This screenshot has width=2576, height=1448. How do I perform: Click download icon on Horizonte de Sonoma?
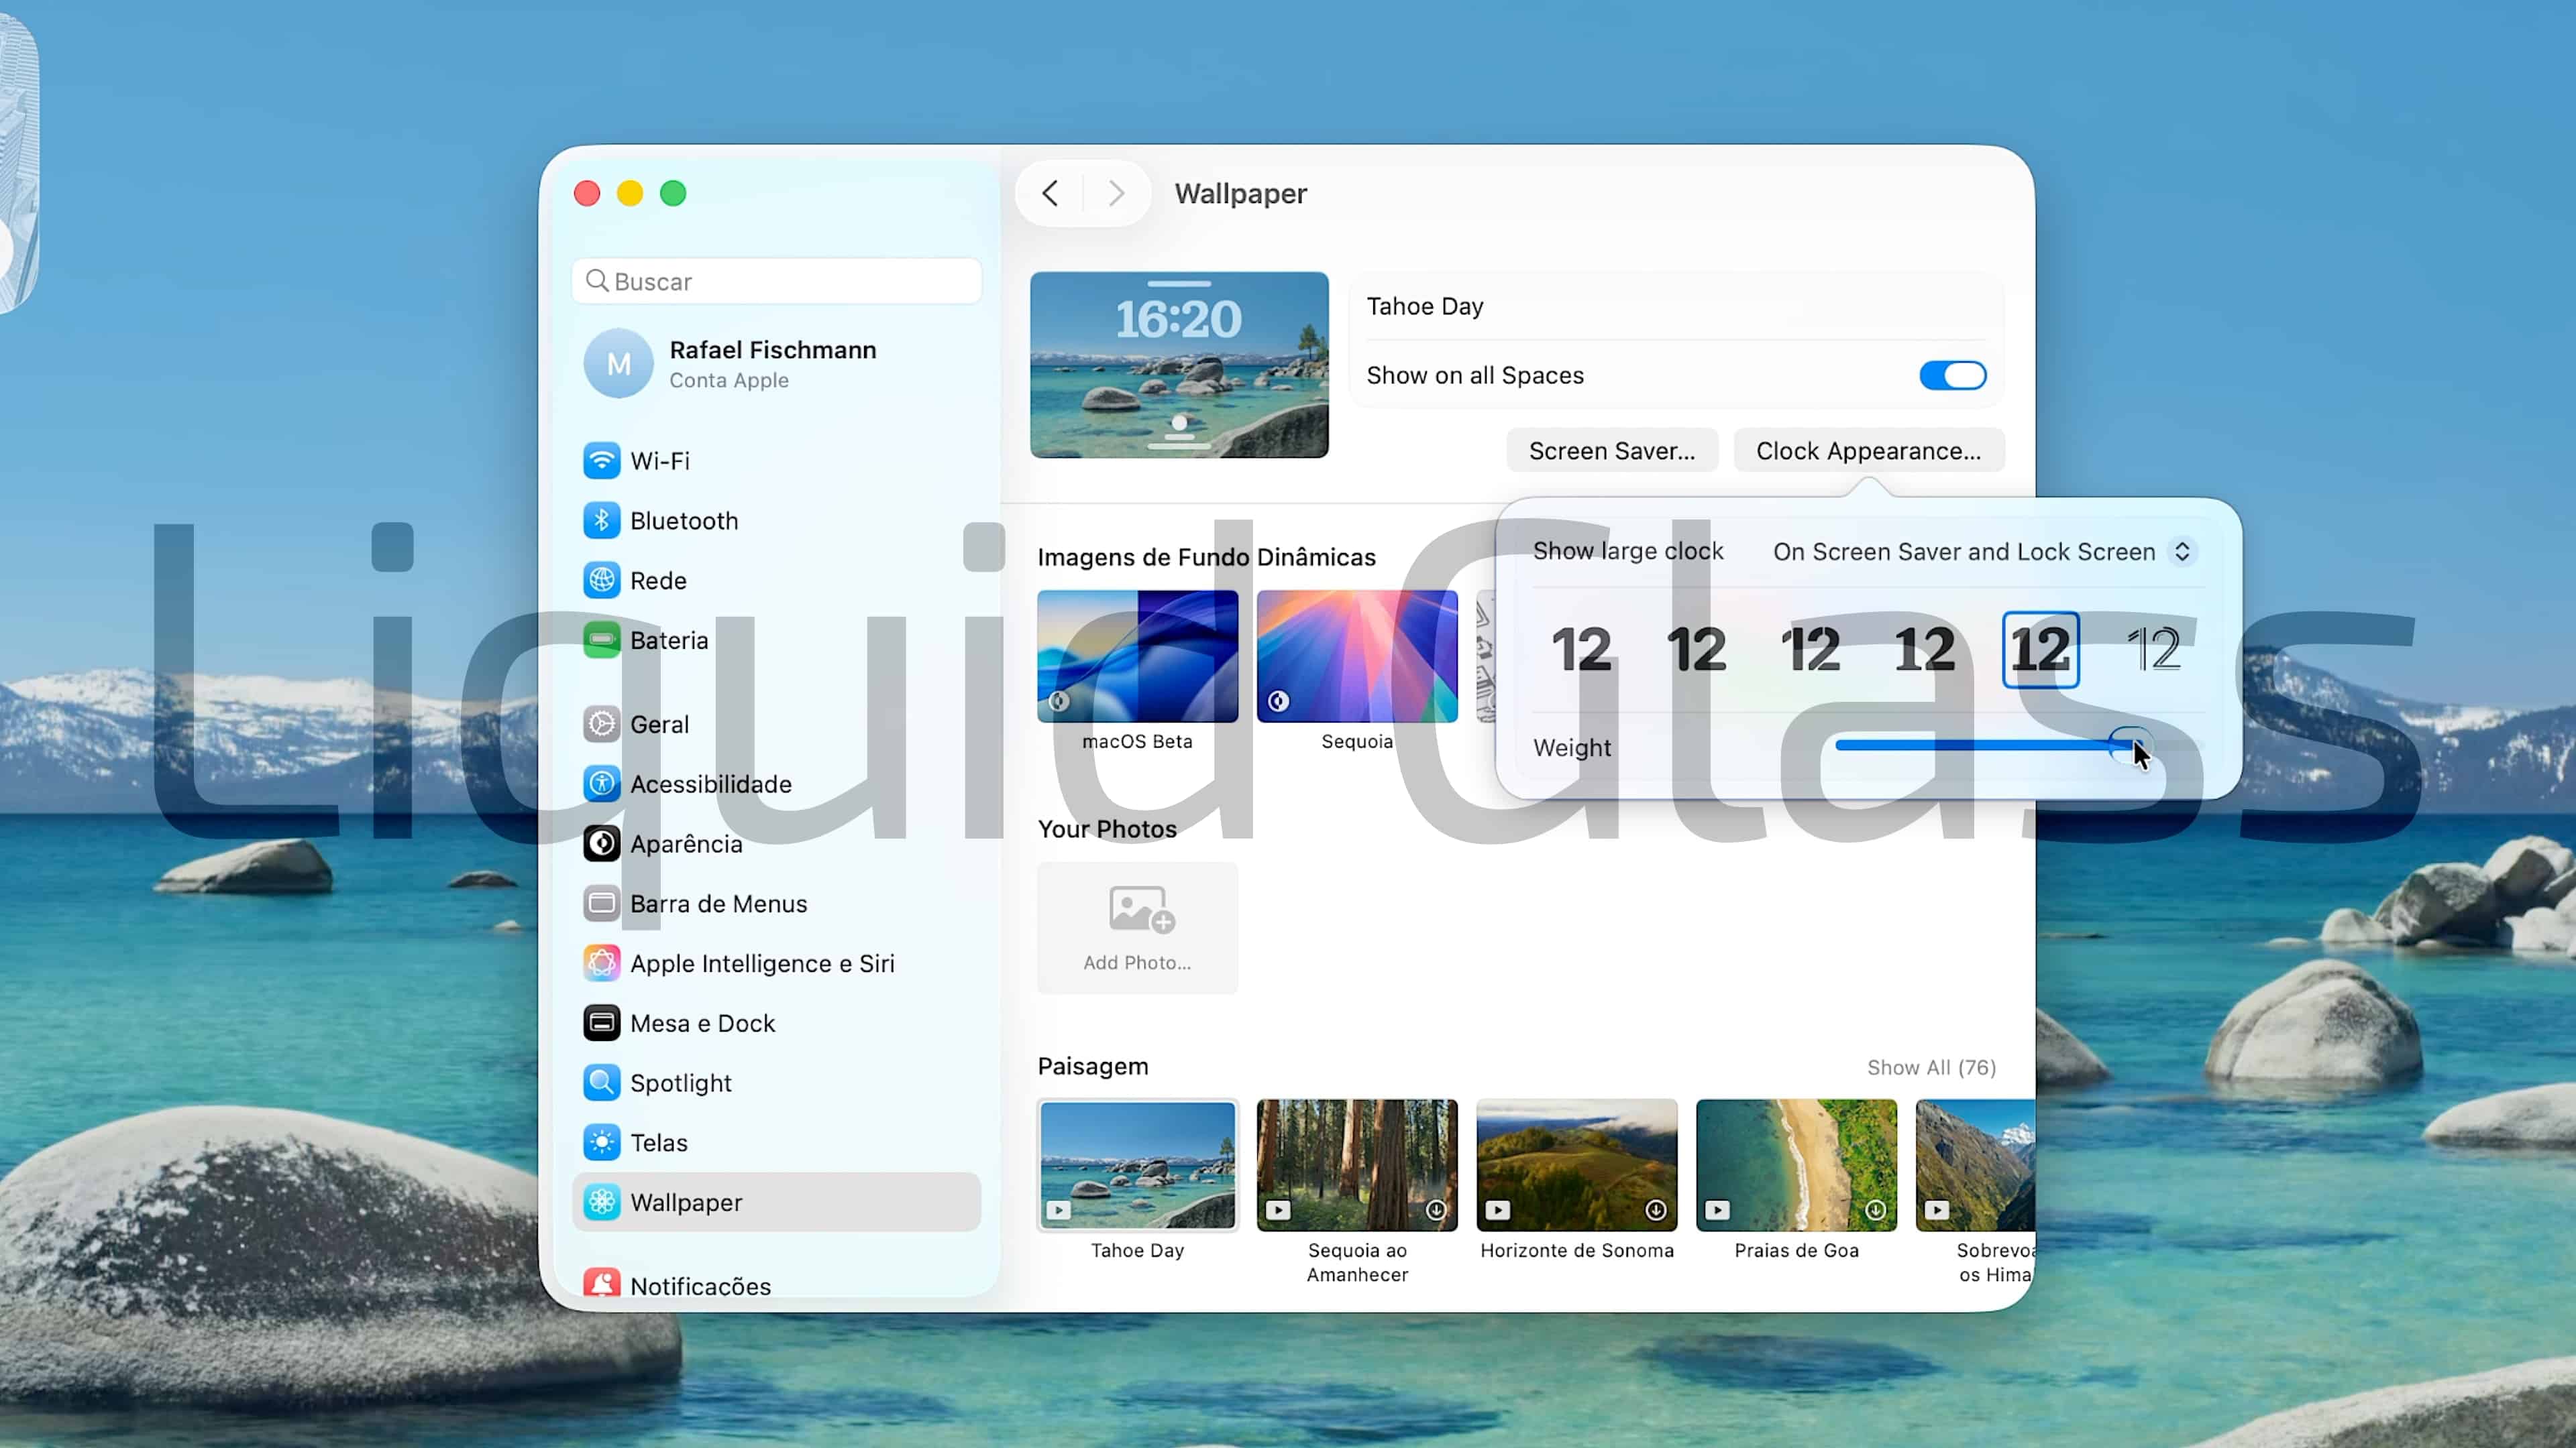click(1656, 1210)
